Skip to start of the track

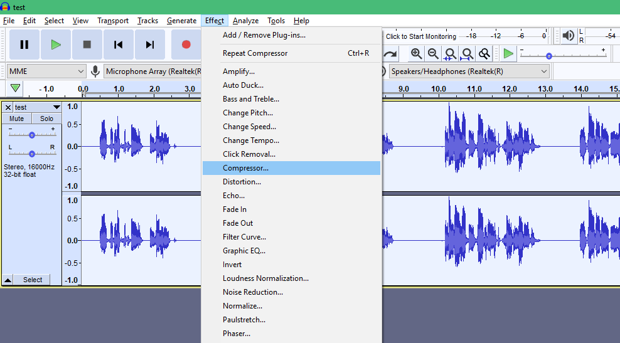(118, 45)
